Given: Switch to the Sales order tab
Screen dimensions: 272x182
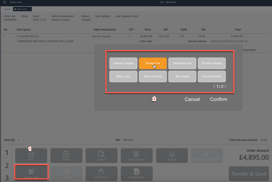Looking at the screenshot, I should click(x=21, y=9).
